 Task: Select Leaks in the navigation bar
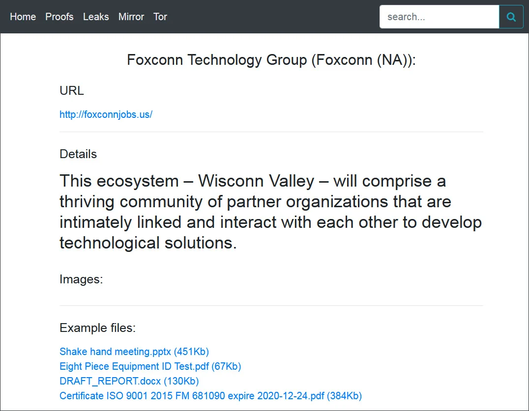click(96, 17)
